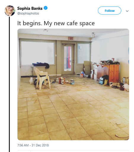Click the vertical thread line below the avatar
Image resolution: width=134 pixels, height=152 pixels.
click(9, 84)
